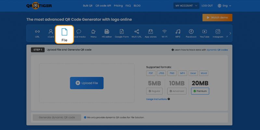Go to the Pricing page

(118, 6)
